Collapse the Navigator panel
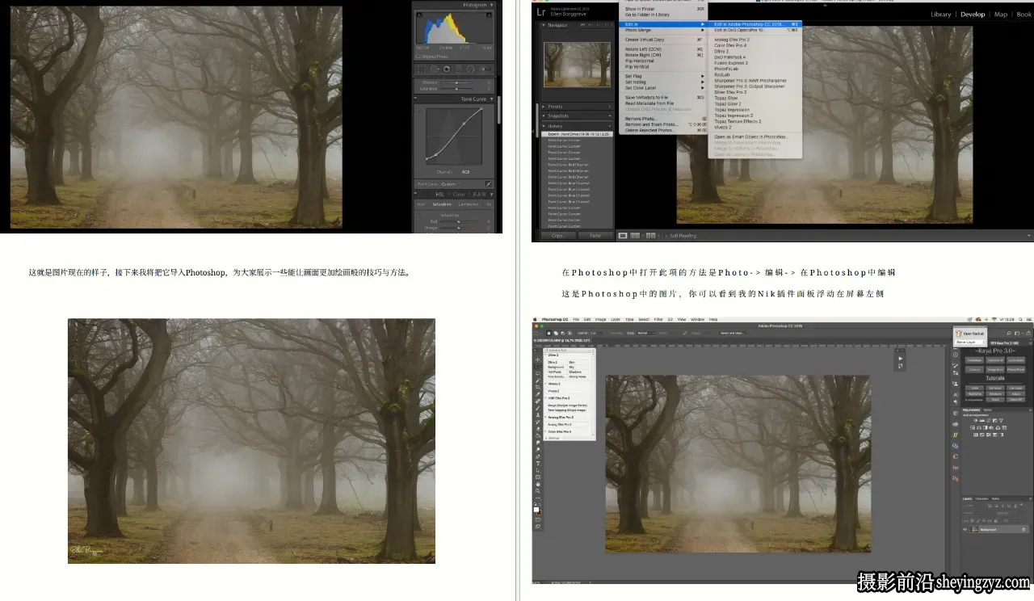 (x=544, y=25)
